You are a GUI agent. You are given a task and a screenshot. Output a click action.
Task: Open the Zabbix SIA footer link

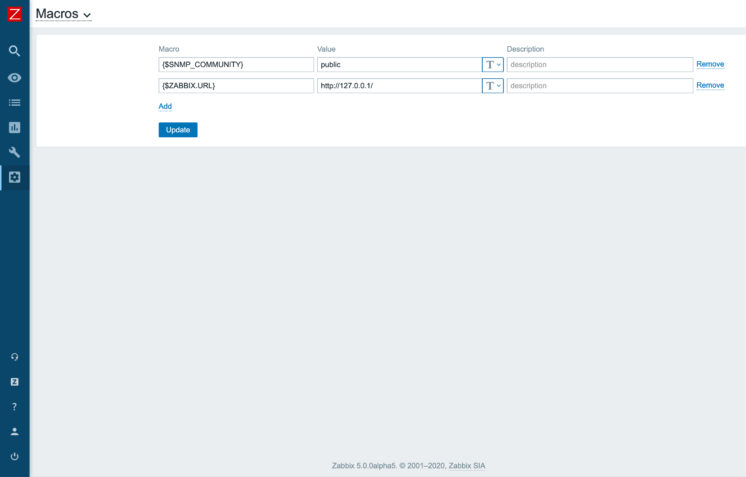[x=467, y=466]
